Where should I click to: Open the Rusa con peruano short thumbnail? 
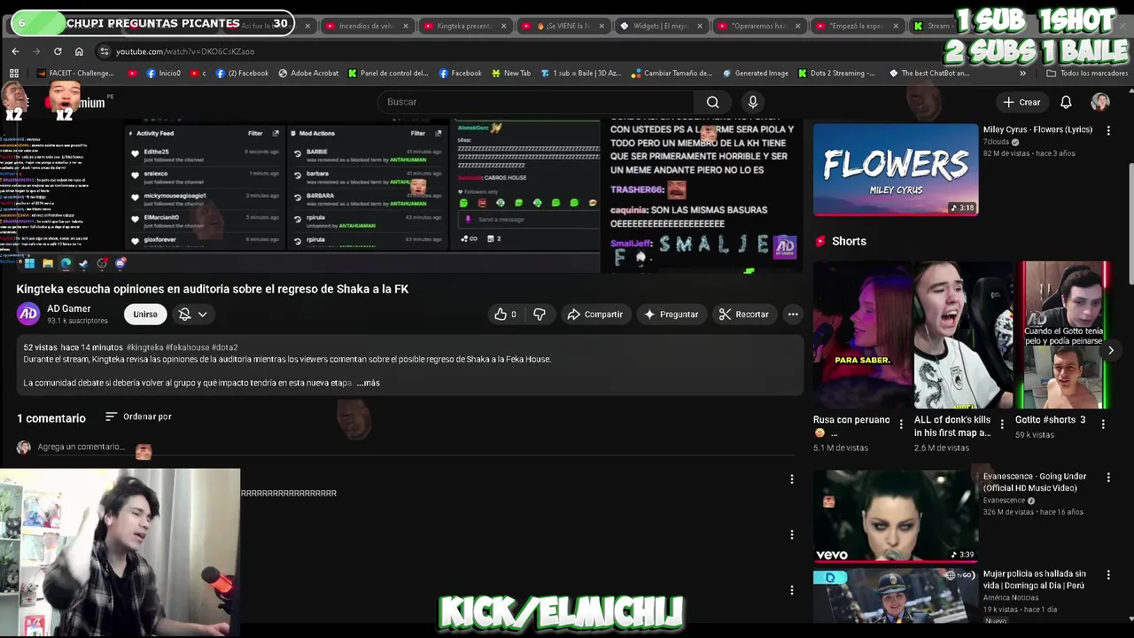862,335
